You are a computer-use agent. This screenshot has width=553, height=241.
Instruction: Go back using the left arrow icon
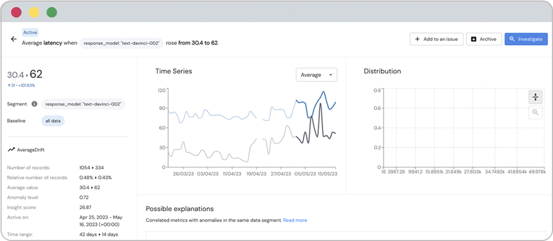[x=13, y=39]
